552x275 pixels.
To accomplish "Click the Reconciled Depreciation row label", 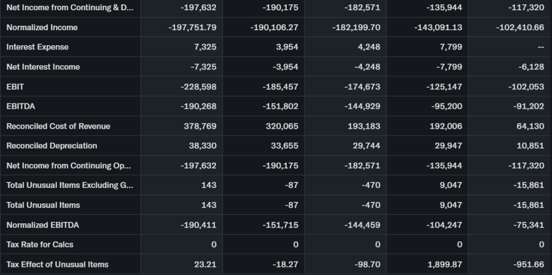I will (52, 146).
